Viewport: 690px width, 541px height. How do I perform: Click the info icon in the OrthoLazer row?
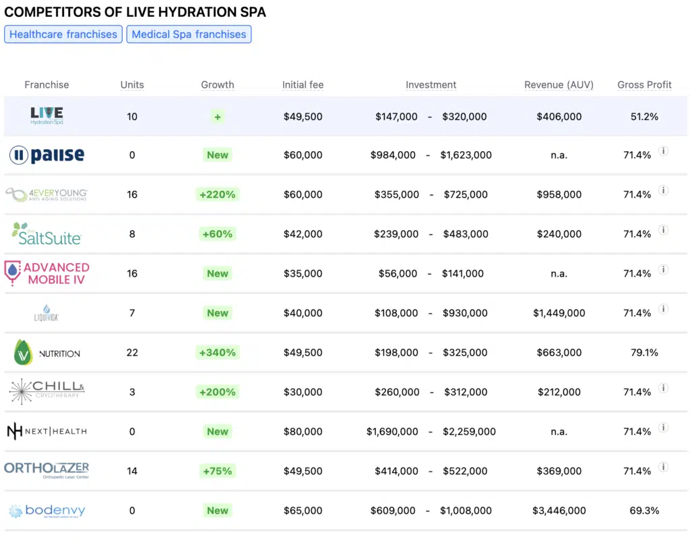click(x=663, y=467)
